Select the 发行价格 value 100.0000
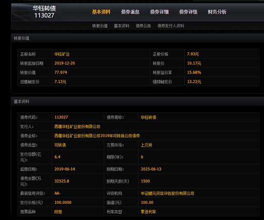This screenshot has height=220, width=264. pyautogui.click(x=63, y=203)
